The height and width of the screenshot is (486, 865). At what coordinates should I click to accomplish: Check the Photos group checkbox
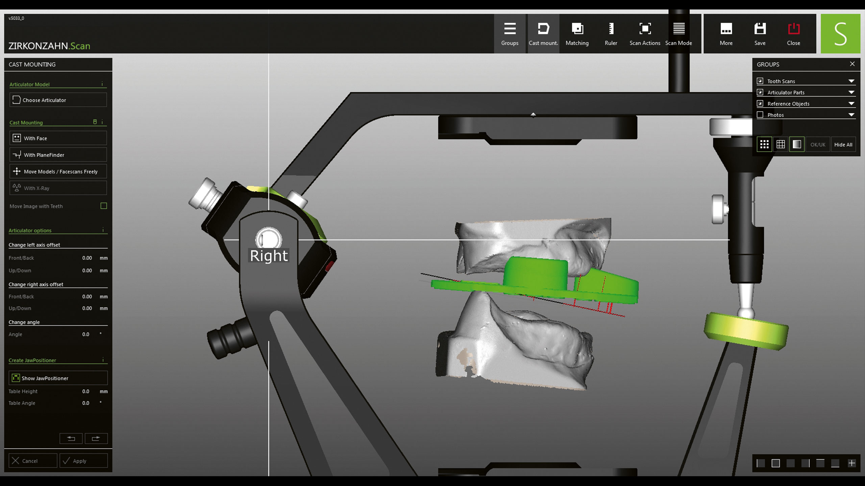(x=760, y=115)
